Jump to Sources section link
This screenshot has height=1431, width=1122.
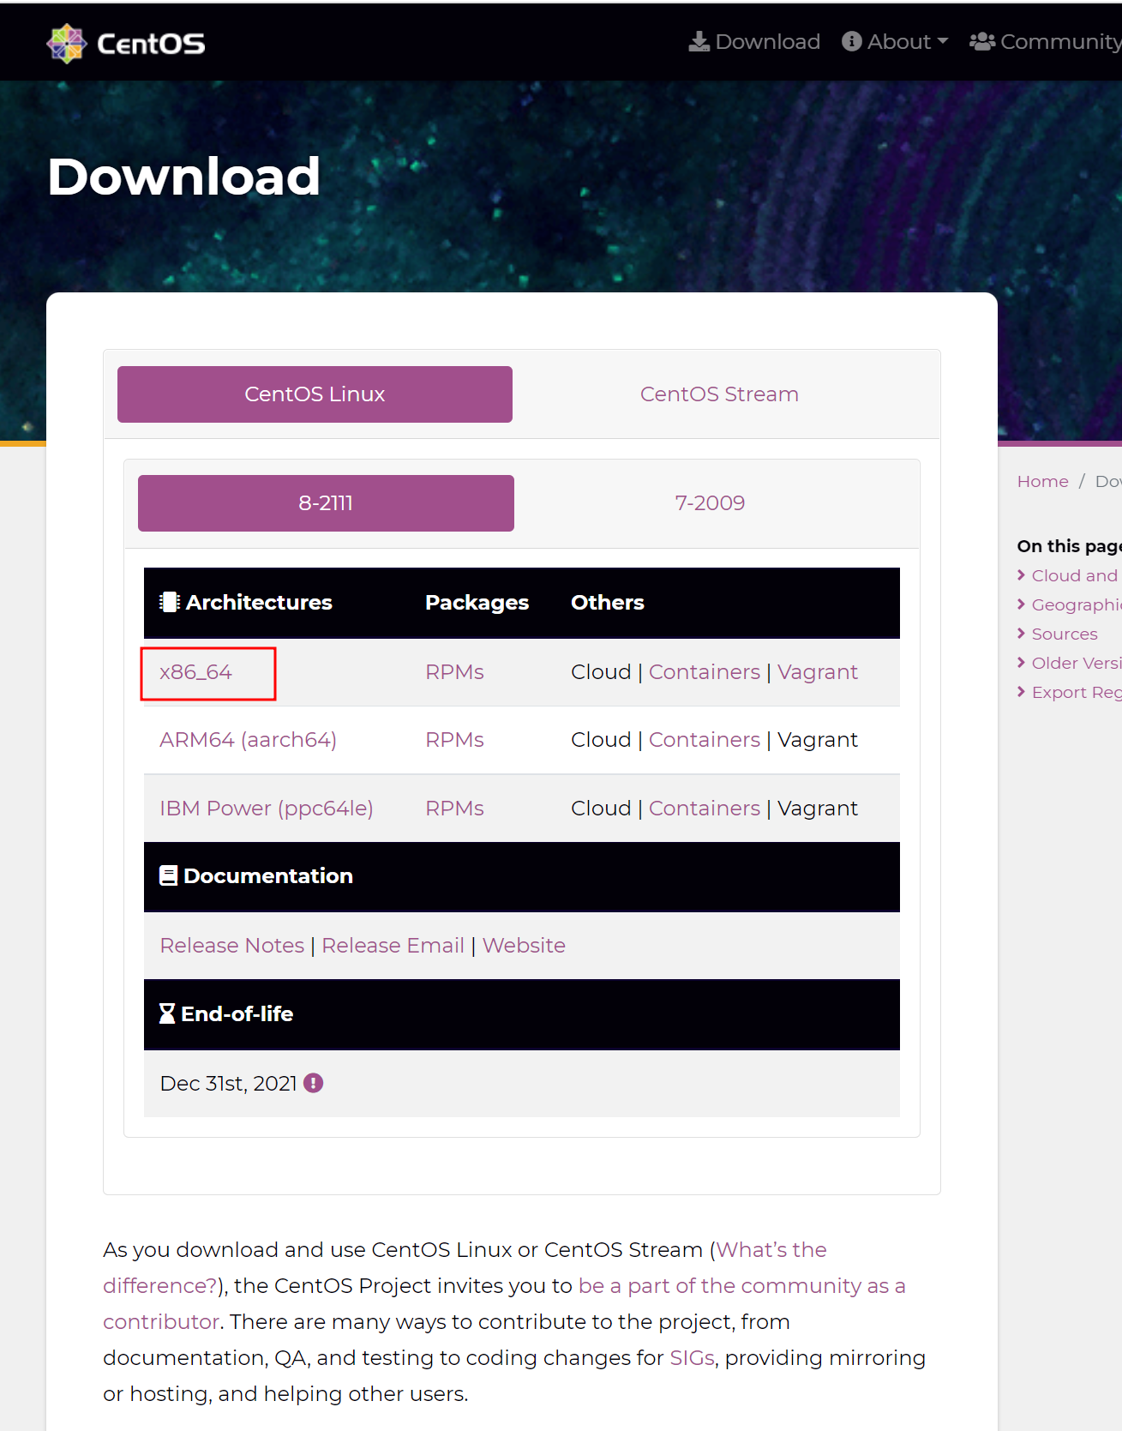coord(1065,634)
